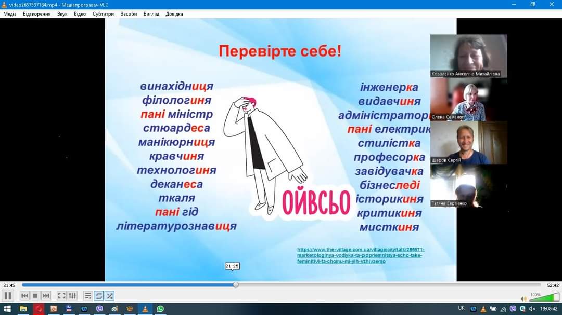Viewport: 562px width, 315px height.
Task: Open the PowerPoint taskbar app
Action: point(54,309)
